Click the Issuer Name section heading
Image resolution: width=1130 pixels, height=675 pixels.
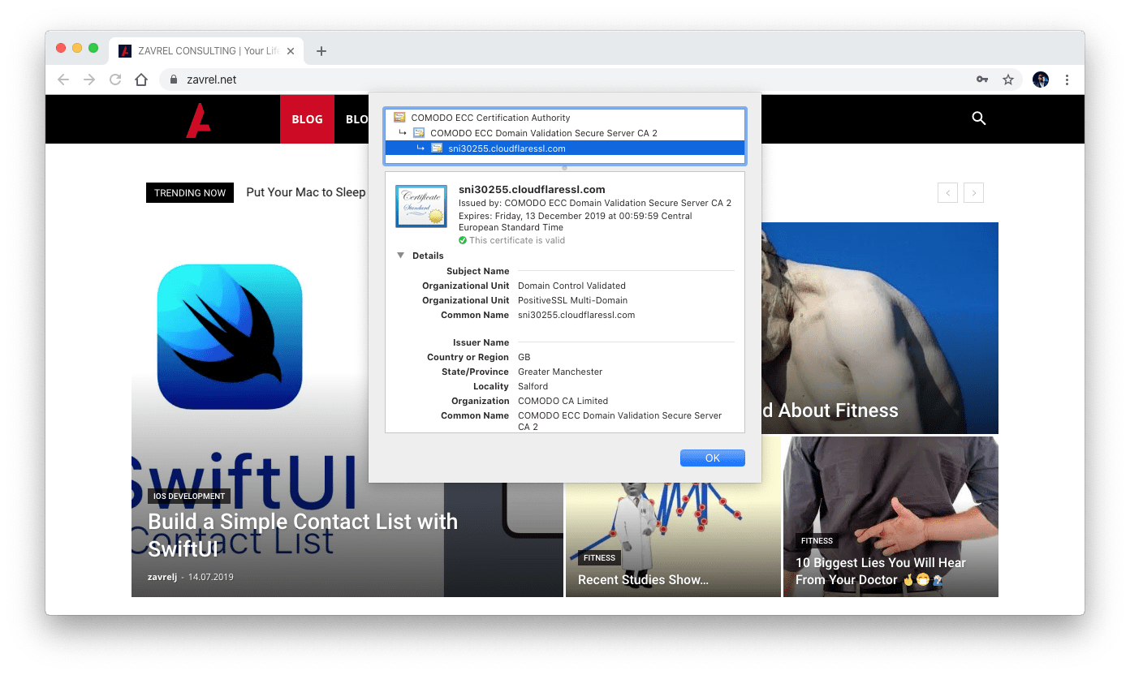coord(481,342)
